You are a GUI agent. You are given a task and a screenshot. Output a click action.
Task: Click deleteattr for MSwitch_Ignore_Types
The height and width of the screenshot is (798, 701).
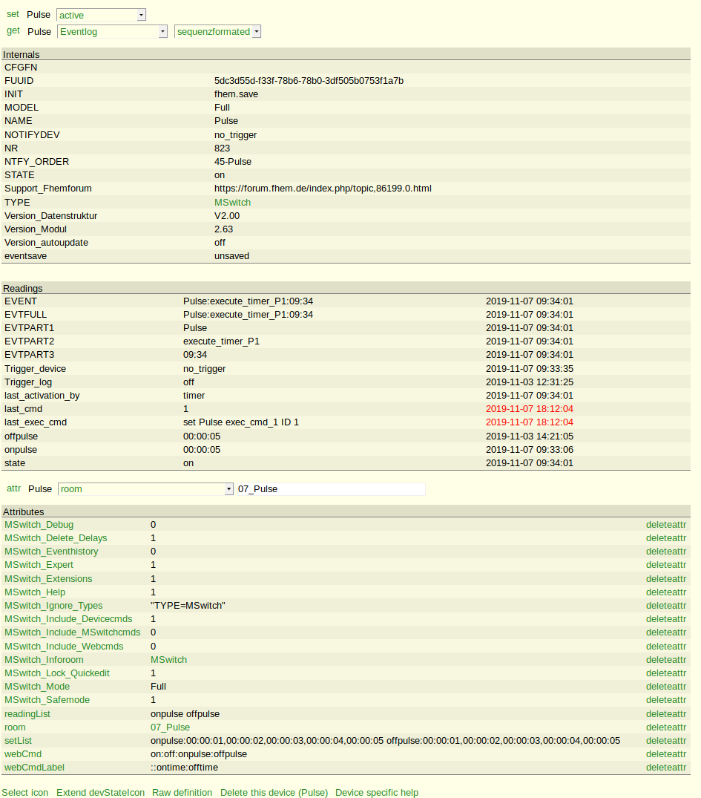click(666, 606)
